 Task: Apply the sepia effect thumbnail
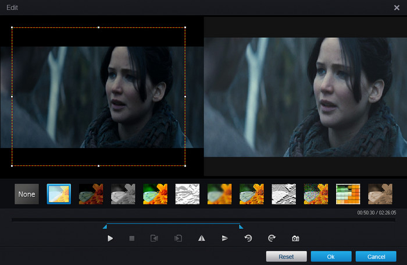380,194
